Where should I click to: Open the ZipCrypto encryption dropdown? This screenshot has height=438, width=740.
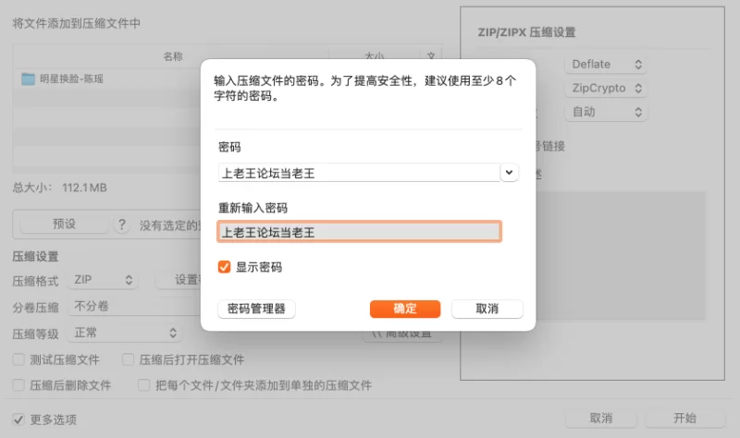point(606,88)
